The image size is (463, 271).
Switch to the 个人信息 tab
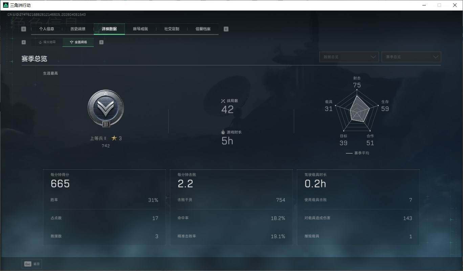pyautogui.click(x=47, y=29)
